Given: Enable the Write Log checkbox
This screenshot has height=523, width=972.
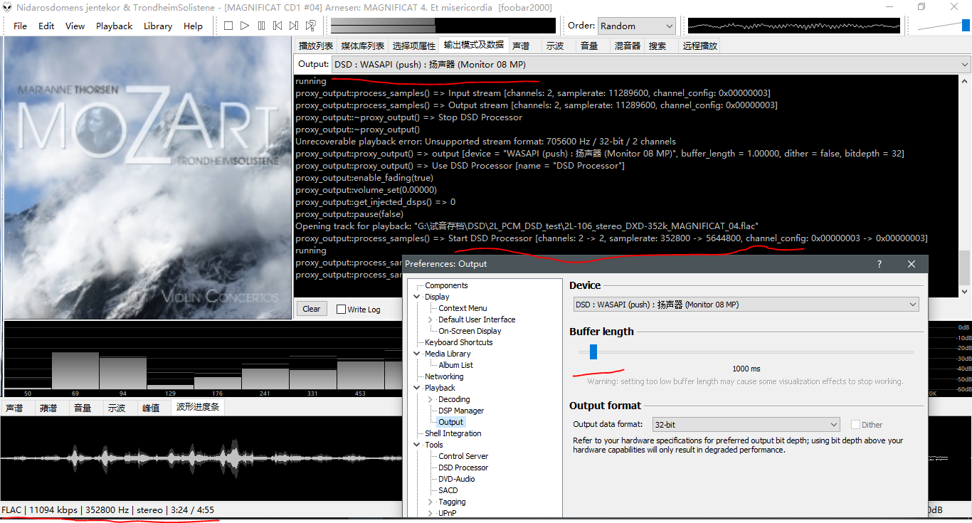Looking at the screenshot, I should 342,310.
